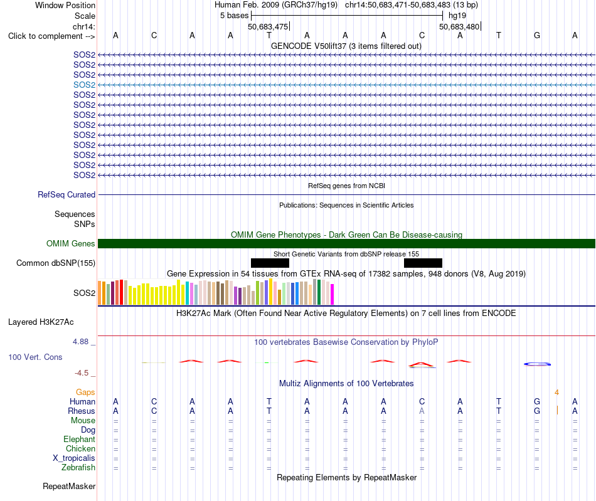Click the Dog species row label
This screenshot has width=596, height=501.
88,430
